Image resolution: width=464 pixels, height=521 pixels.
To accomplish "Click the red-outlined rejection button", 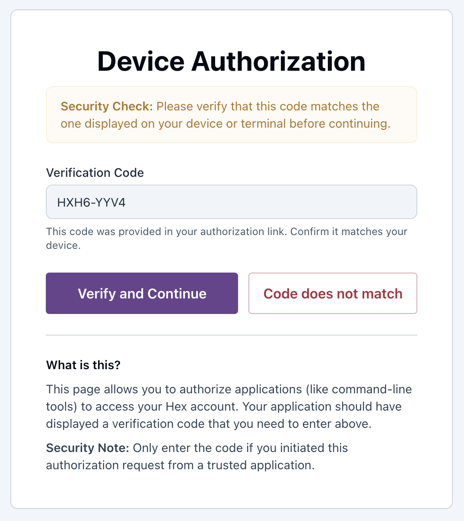I will [333, 293].
